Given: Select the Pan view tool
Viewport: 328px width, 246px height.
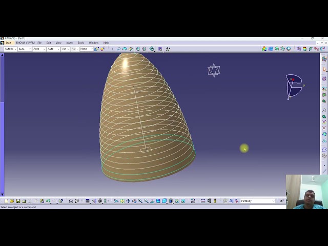Looking at the screenshot, I should click(128, 201).
